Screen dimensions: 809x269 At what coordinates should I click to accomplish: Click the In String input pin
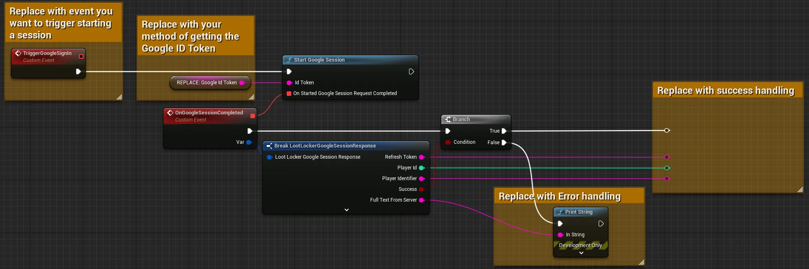tap(560, 235)
